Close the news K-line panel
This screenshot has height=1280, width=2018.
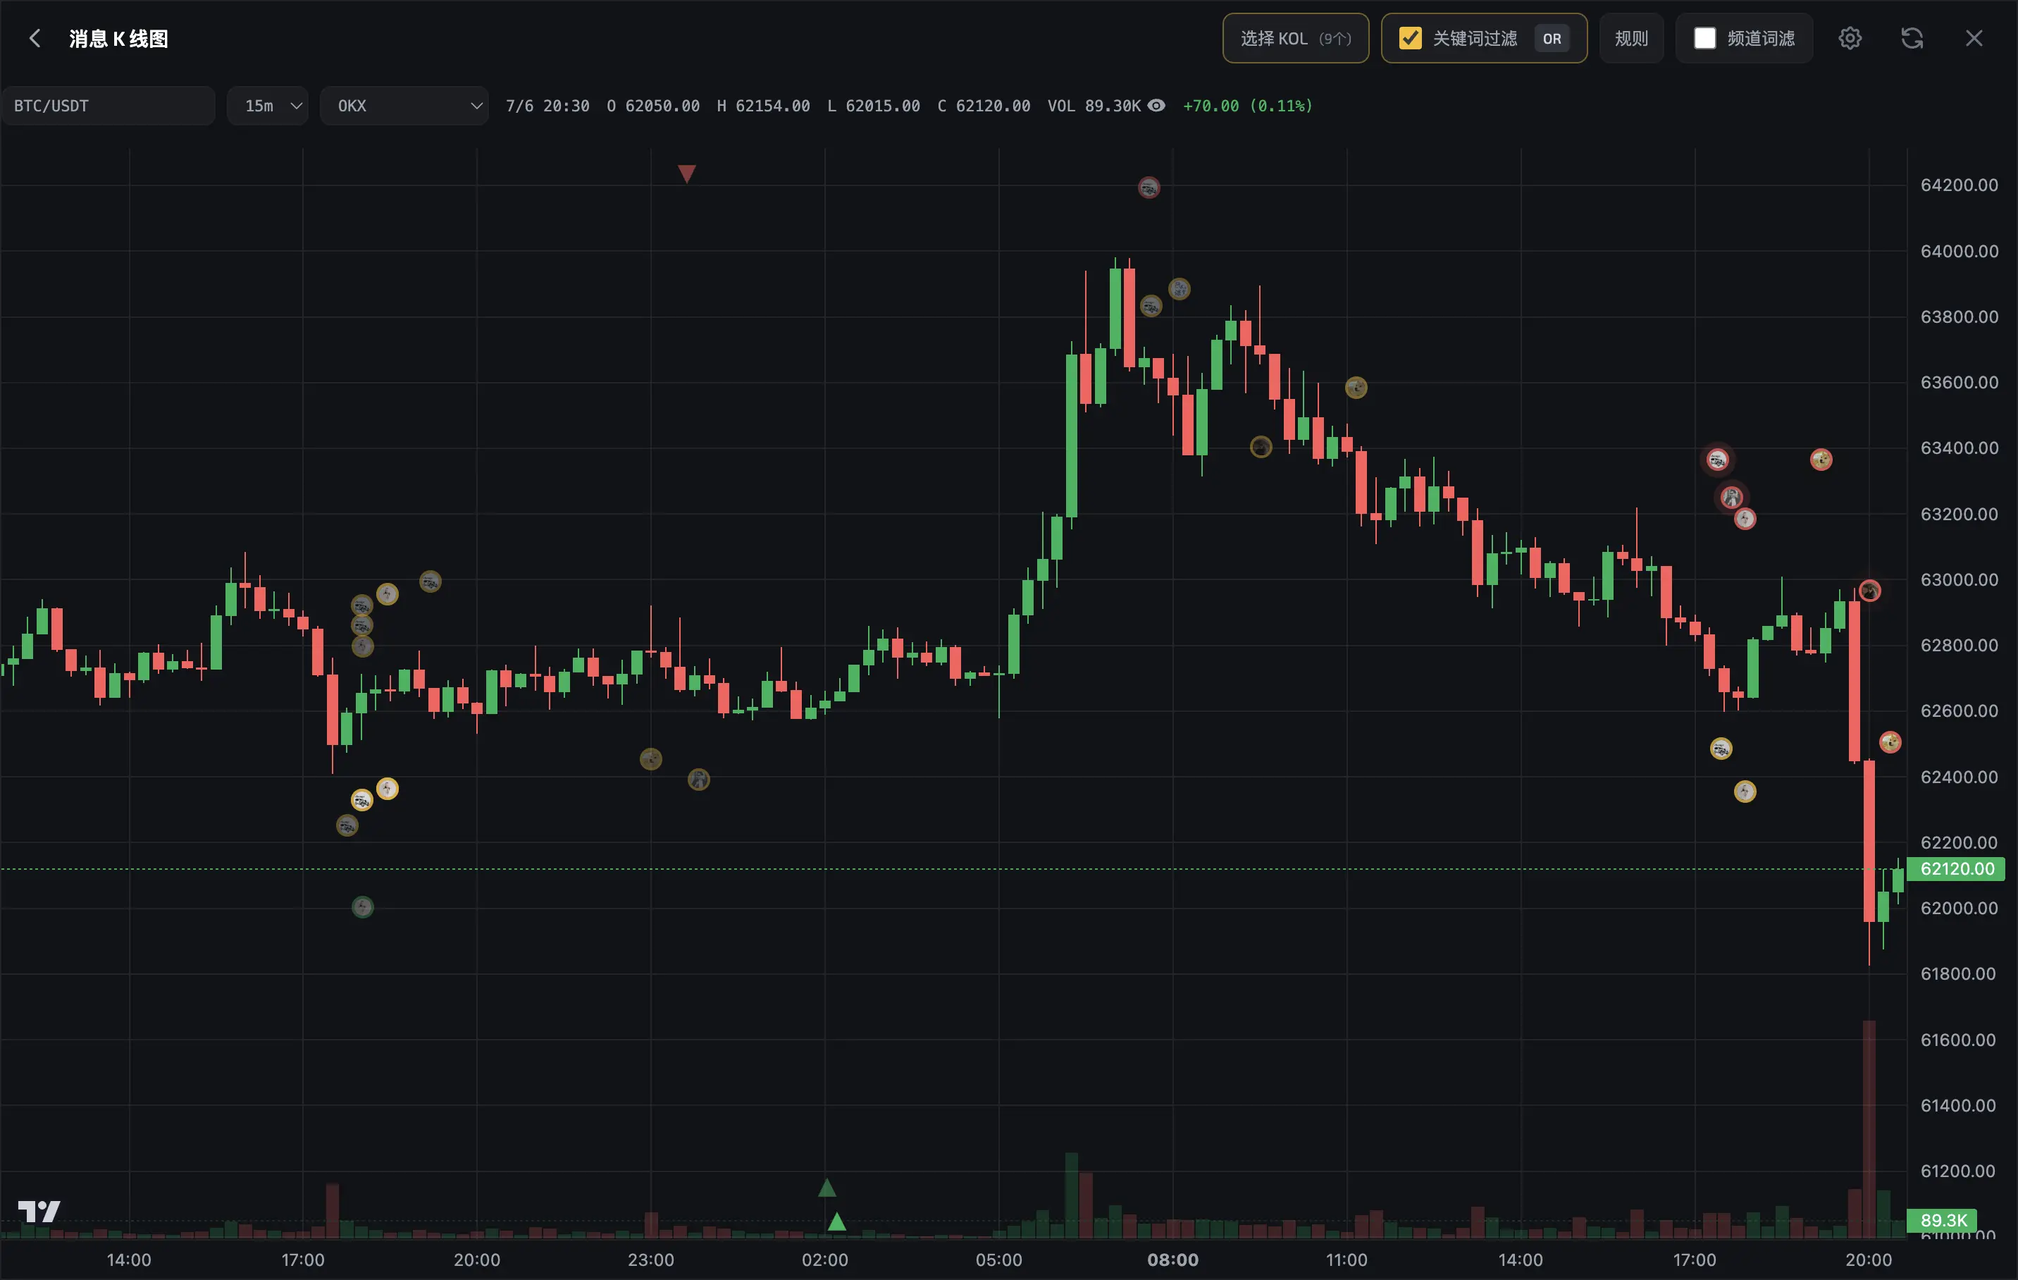click(x=1974, y=39)
